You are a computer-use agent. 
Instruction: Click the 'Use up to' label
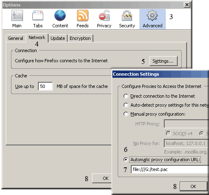click(24, 86)
